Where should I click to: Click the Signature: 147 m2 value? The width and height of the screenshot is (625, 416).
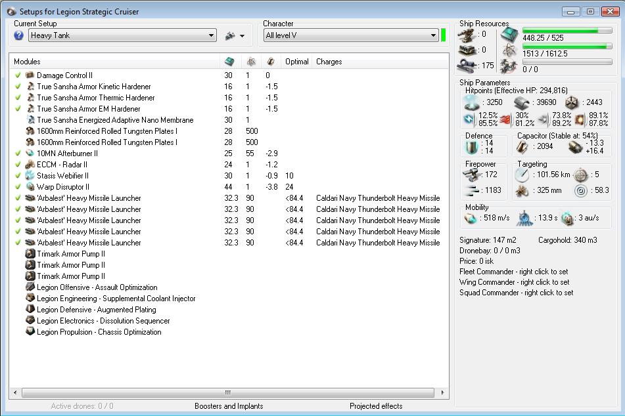tap(488, 240)
